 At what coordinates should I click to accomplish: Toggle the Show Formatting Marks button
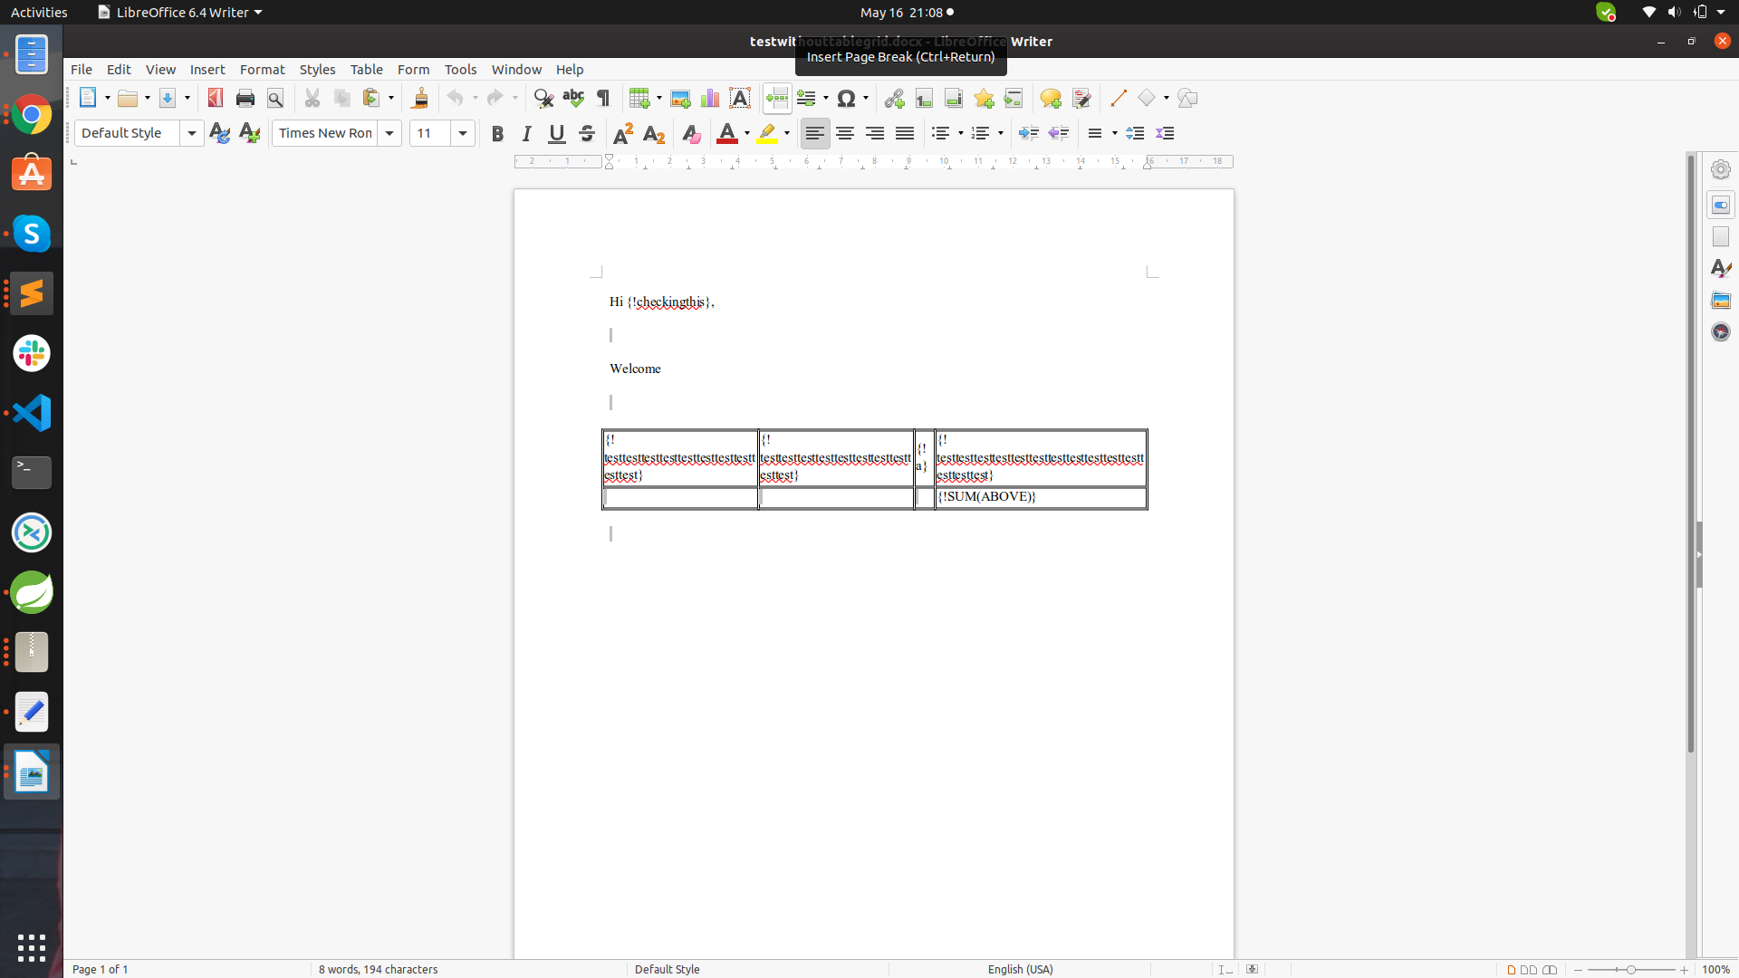pyautogui.click(x=604, y=98)
